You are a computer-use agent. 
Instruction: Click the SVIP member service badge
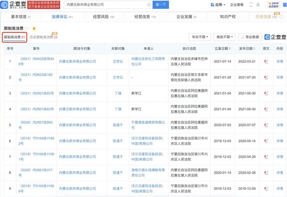click(274, 5)
